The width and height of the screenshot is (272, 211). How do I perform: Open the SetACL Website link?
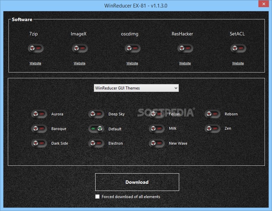point(238,63)
